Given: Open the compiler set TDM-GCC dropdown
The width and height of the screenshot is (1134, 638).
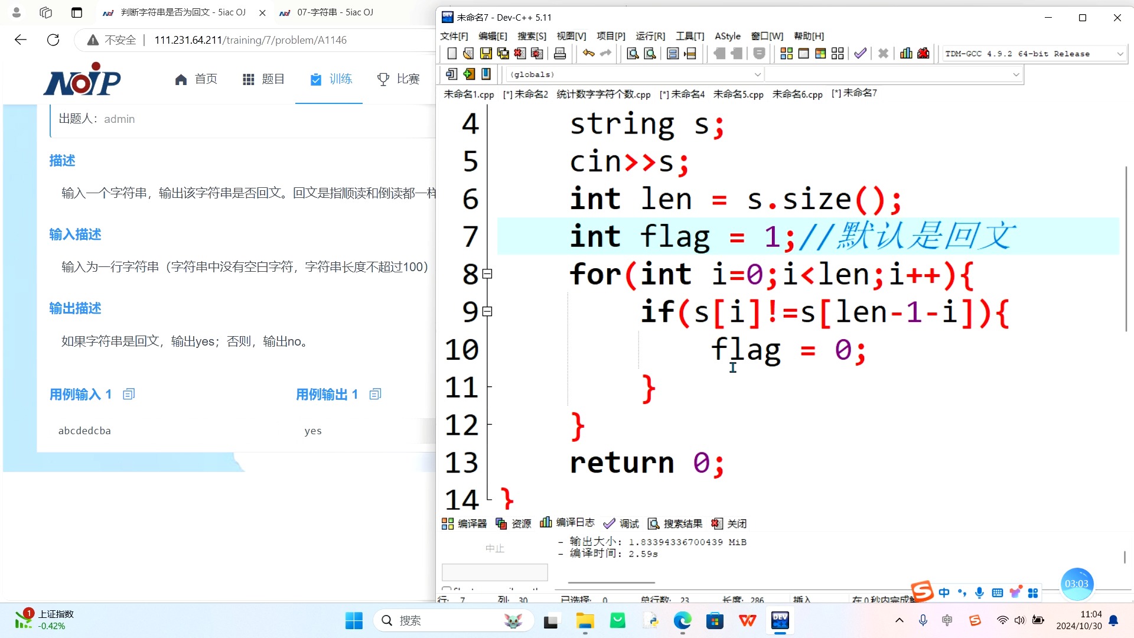Looking at the screenshot, I should point(1034,54).
